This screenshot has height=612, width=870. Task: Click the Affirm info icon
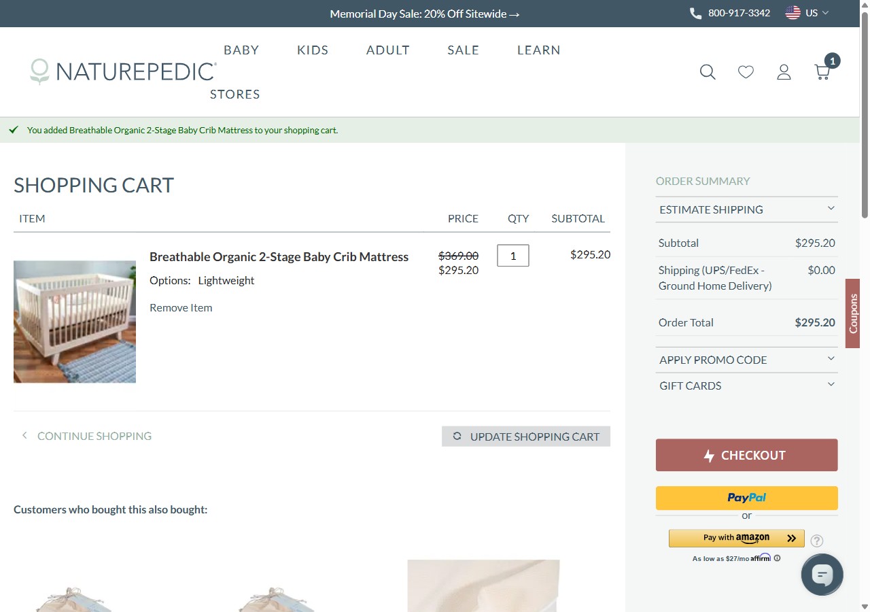777,558
